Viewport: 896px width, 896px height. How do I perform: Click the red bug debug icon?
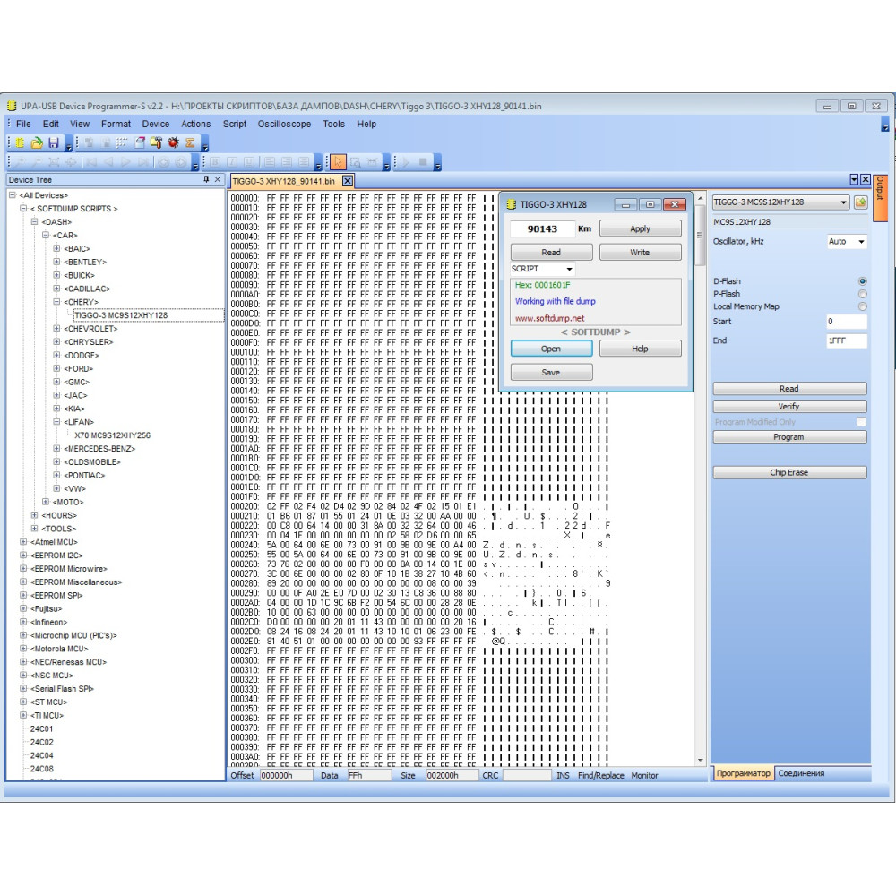coord(173,142)
